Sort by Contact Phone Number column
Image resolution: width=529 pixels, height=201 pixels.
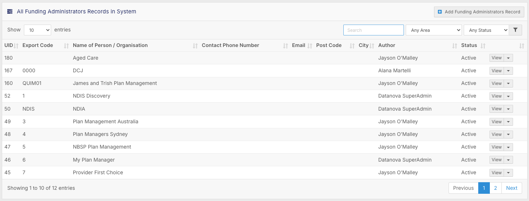coord(285,46)
